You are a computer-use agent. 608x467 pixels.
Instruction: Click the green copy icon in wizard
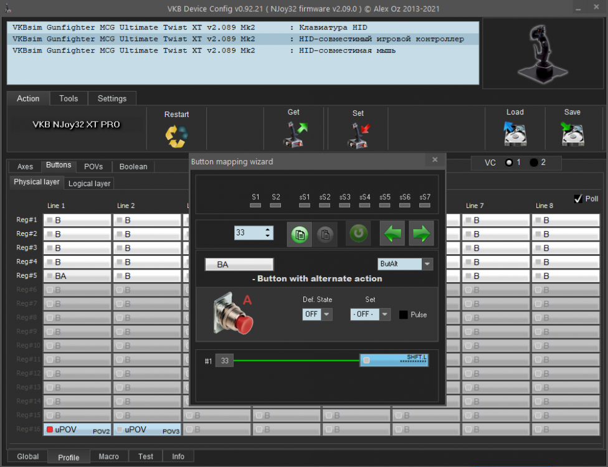300,233
